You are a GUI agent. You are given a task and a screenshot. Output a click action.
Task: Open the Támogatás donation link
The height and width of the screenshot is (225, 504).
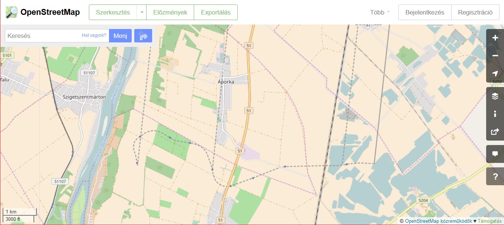489,221
